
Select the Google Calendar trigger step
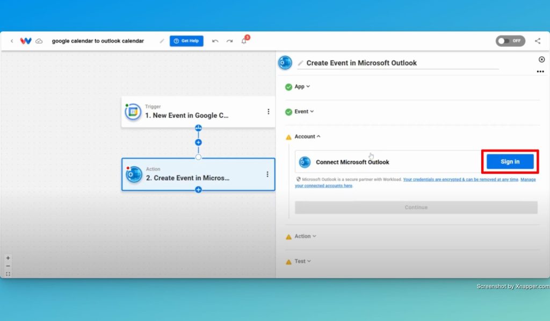coord(198,112)
